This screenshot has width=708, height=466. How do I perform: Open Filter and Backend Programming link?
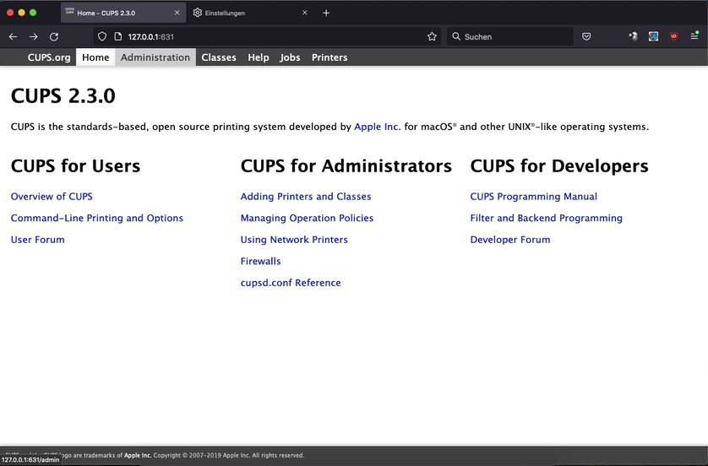point(547,219)
